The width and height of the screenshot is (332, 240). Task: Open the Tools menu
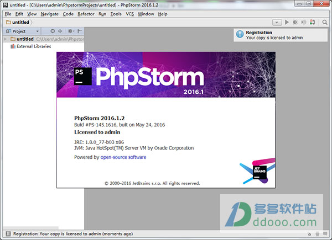[x=116, y=14]
